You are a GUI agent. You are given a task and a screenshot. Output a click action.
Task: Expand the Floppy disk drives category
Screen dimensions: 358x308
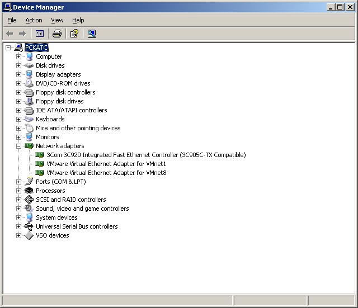tap(18, 101)
